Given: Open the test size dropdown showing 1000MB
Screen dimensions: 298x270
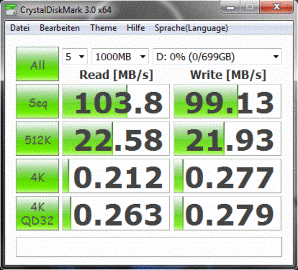Looking at the screenshot, I should [120, 57].
